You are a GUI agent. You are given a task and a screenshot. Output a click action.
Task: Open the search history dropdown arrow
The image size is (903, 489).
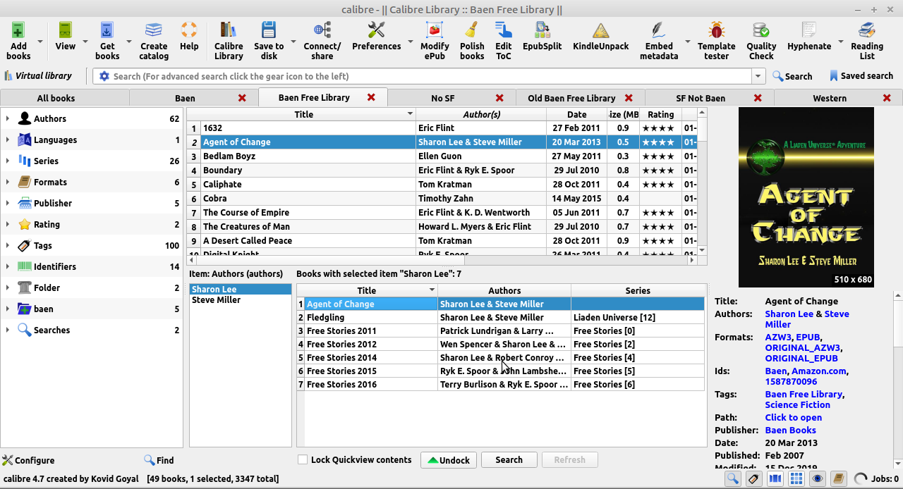(x=758, y=76)
